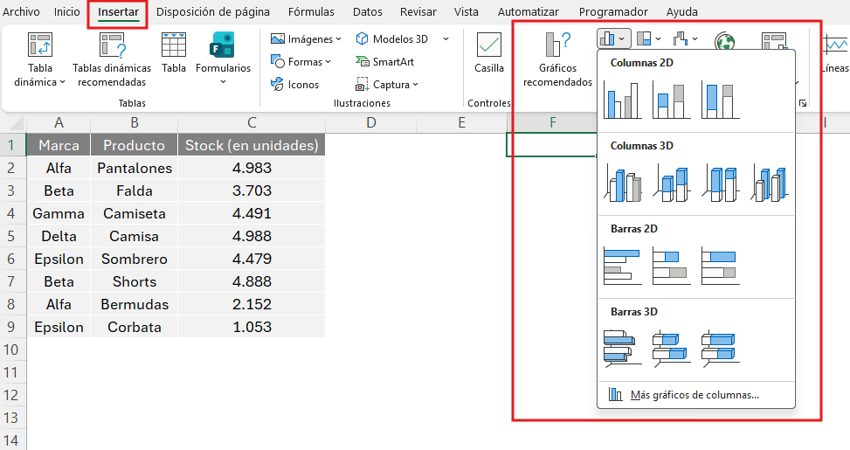Viewport: 850px width, 450px height.
Task: Select the Gamma cell
Action: click(x=59, y=213)
